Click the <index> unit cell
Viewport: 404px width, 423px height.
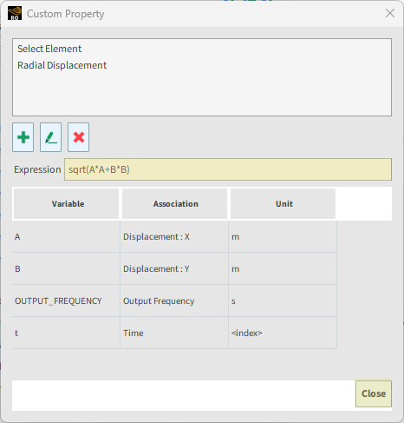283,334
